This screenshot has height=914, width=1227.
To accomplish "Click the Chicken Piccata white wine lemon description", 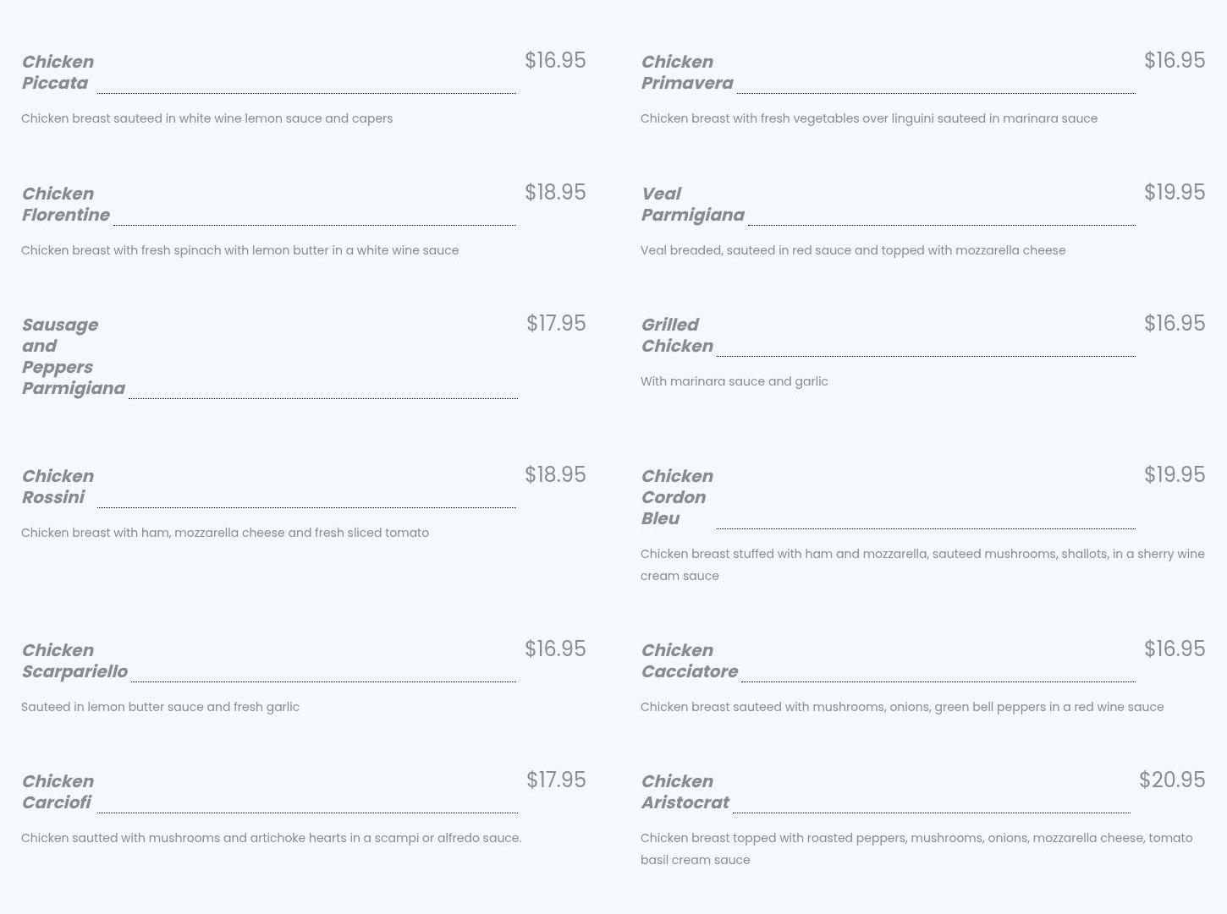I will point(207,118).
